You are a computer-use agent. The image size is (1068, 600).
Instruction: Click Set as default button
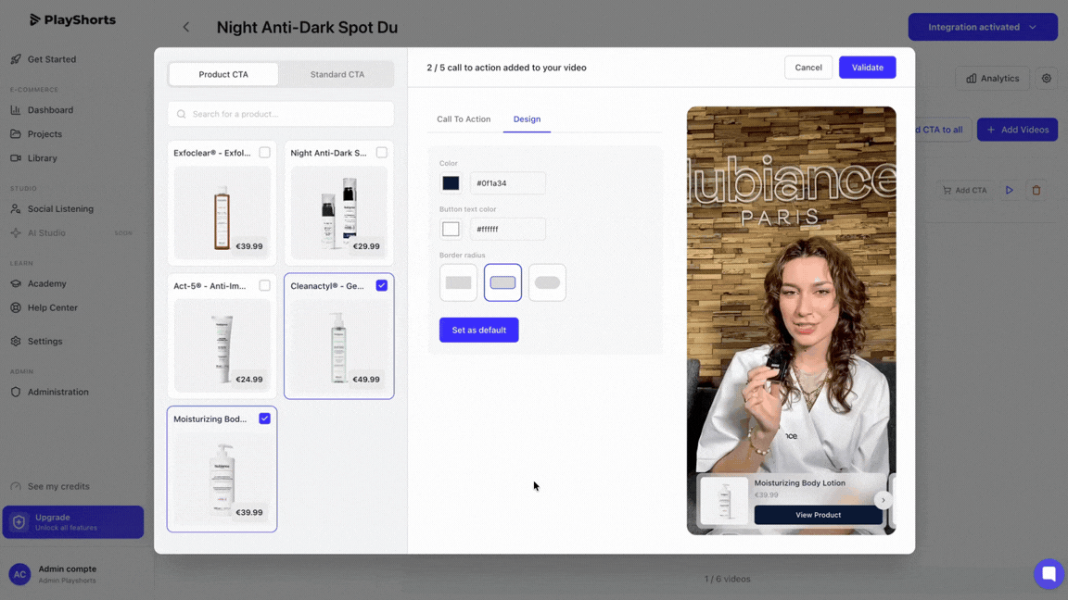[478, 330]
